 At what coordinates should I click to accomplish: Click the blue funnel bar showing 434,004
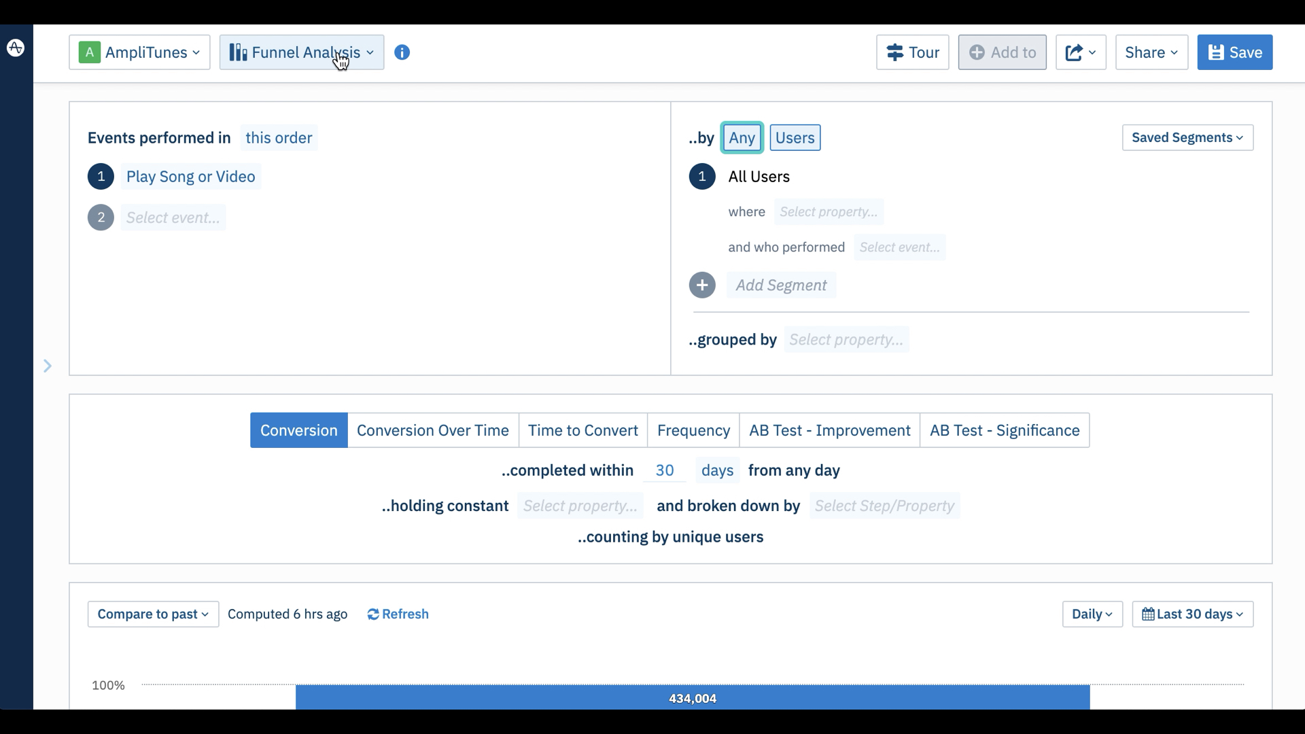tap(692, 698)
